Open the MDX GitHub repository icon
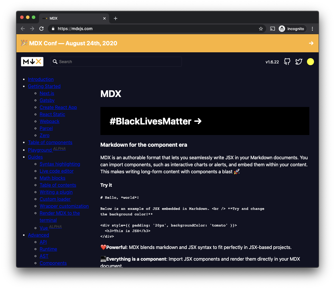 (x=287, y=62)
